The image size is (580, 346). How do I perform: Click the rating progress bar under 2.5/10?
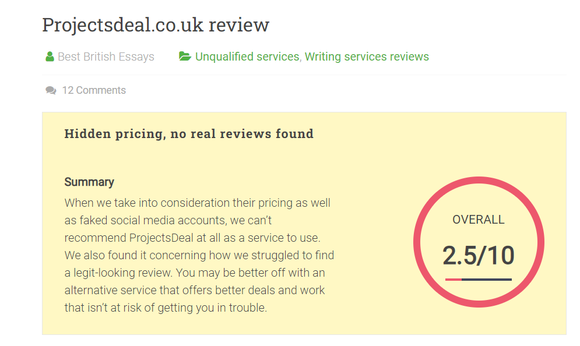[478, 280]
